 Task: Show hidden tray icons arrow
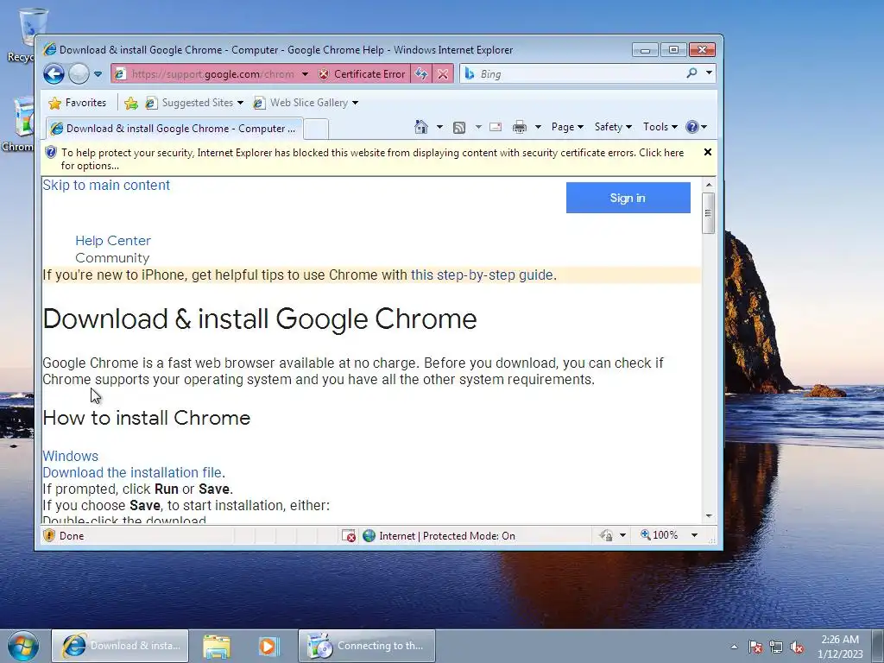[734, 647]
